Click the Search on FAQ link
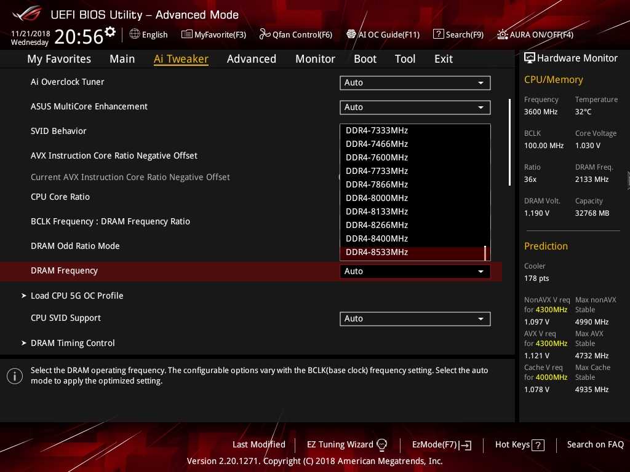This screenshot has width=630, height=472. point(595,444)
